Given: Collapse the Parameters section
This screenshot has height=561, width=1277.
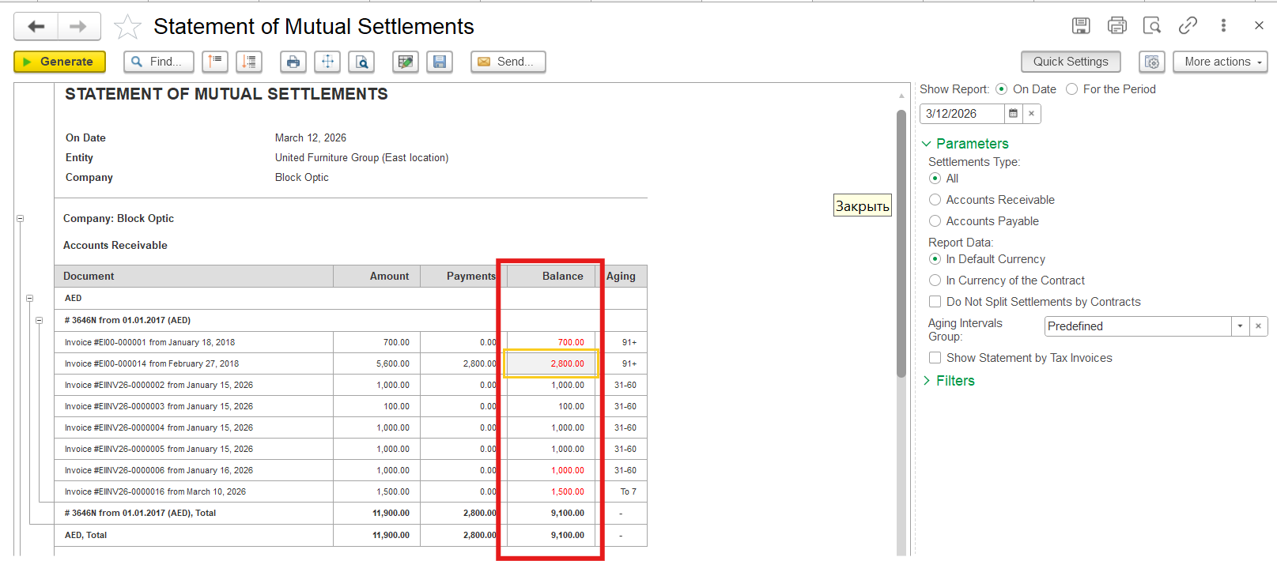Looking at the screenshot, I should click(964, 144).
